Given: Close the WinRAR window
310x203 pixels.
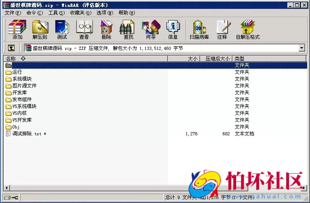Looking at the screenshot, I should tap(304, 5).
